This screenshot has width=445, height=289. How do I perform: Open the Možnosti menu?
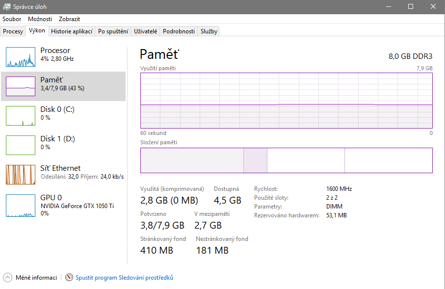coord(40,19)
